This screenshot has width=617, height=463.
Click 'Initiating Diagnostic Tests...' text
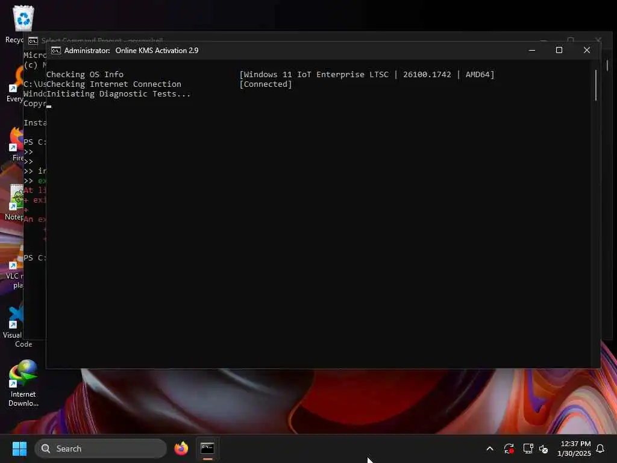point(119,93)
